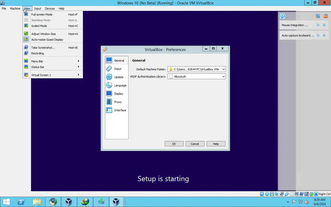Select Input category in Preferences
Image resolution: width=331 pixels, height=207 pixels.
coord(117,69)
